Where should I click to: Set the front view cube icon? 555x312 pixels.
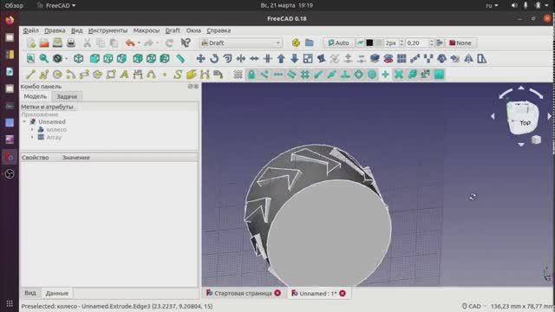(95, 59)
